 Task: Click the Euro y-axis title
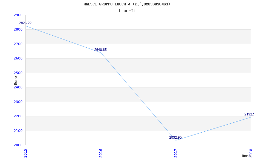tap(16, 80)
